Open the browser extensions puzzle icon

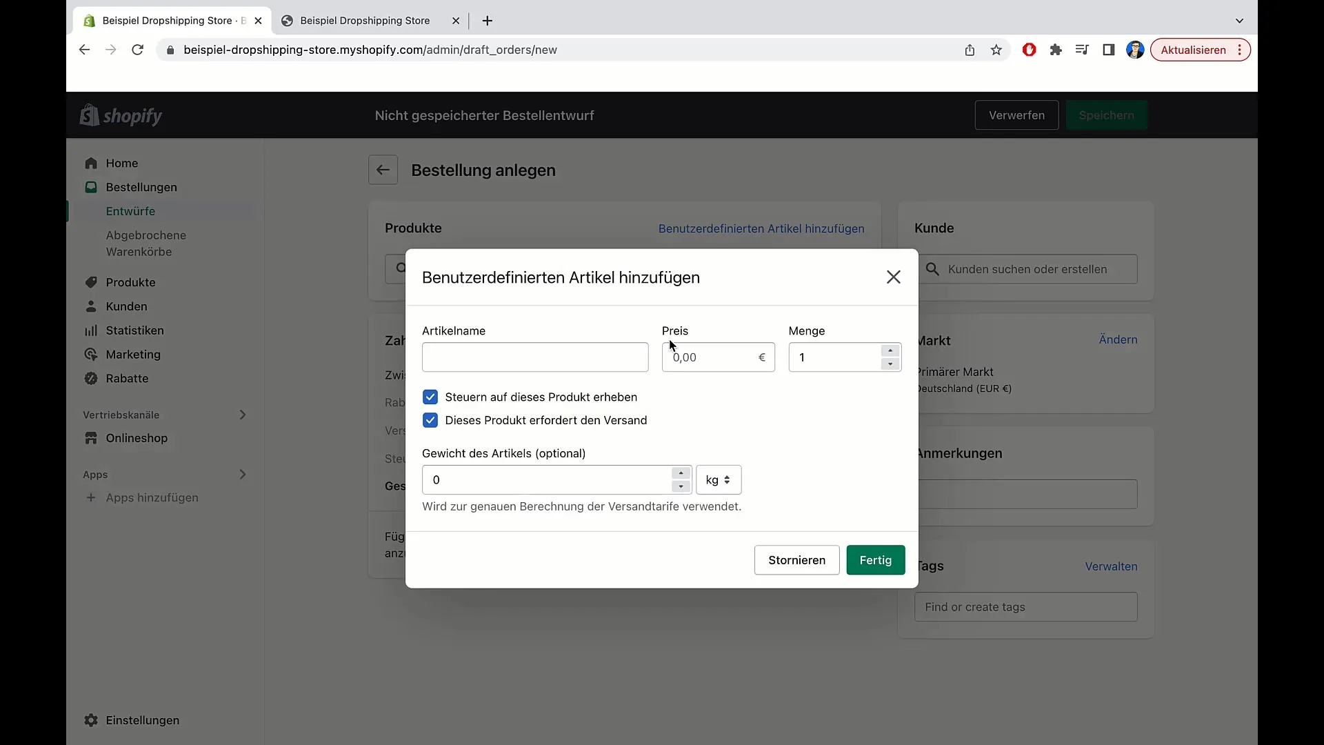[1056, 50]
